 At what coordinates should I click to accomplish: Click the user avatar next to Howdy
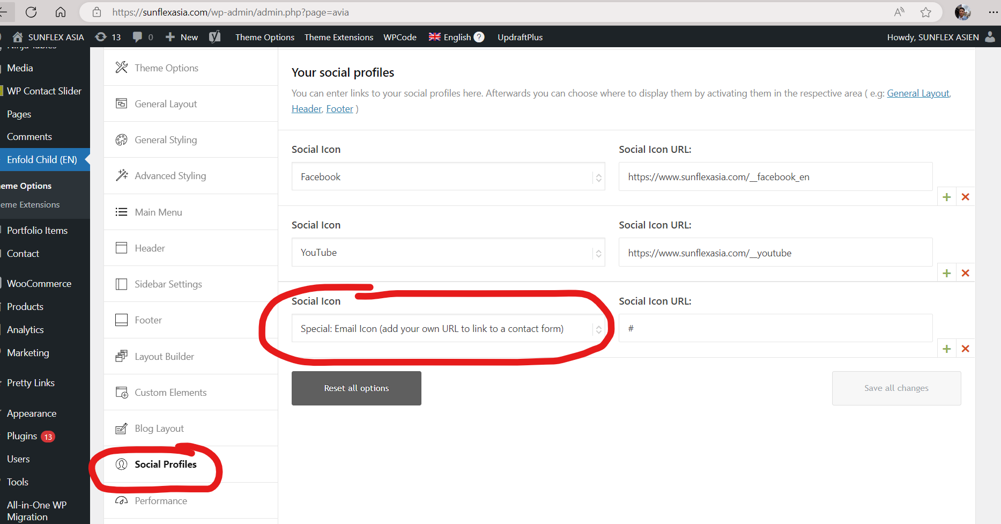click(x=990, y=37)
